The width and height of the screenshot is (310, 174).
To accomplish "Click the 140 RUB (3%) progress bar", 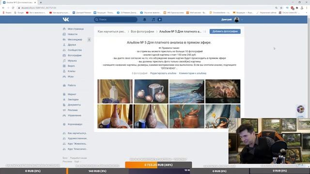I will 97,171.
